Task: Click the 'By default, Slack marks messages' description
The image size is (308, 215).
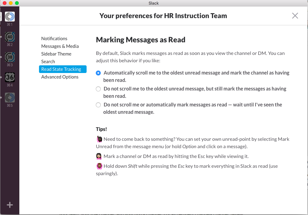Action: (x=190, y=57)
